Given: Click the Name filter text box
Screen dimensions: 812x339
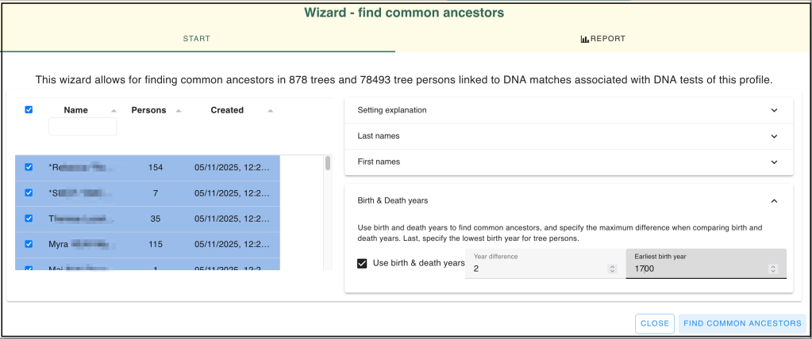Looking at the screenshot, I should [83, 127].
